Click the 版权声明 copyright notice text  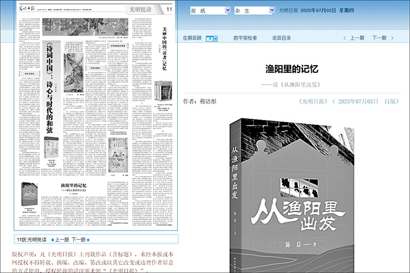[93, 262]
